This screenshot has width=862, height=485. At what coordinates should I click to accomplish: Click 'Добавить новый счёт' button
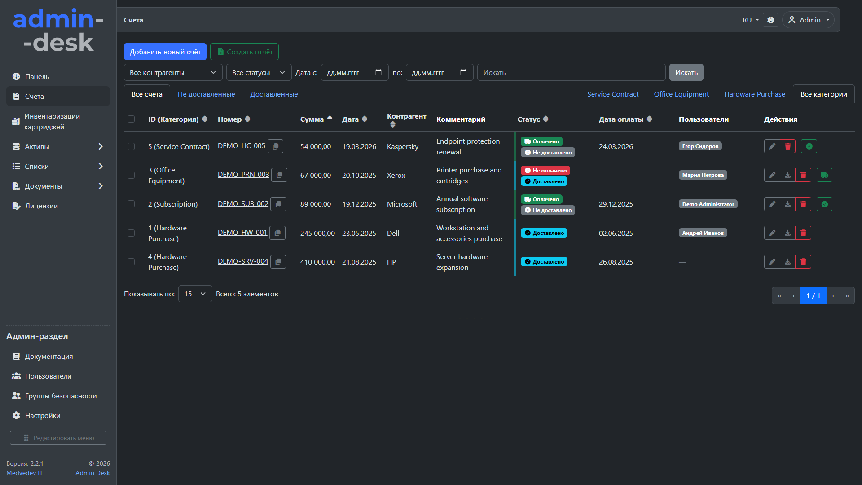(x=165, y=52)
